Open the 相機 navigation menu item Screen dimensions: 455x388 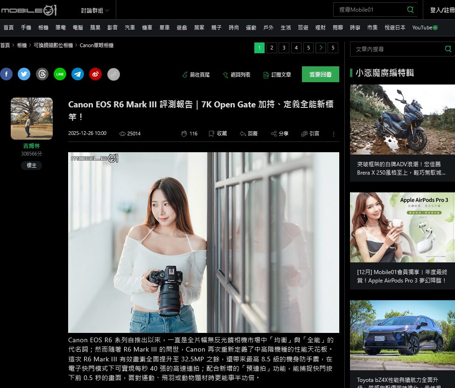point(43,28)
